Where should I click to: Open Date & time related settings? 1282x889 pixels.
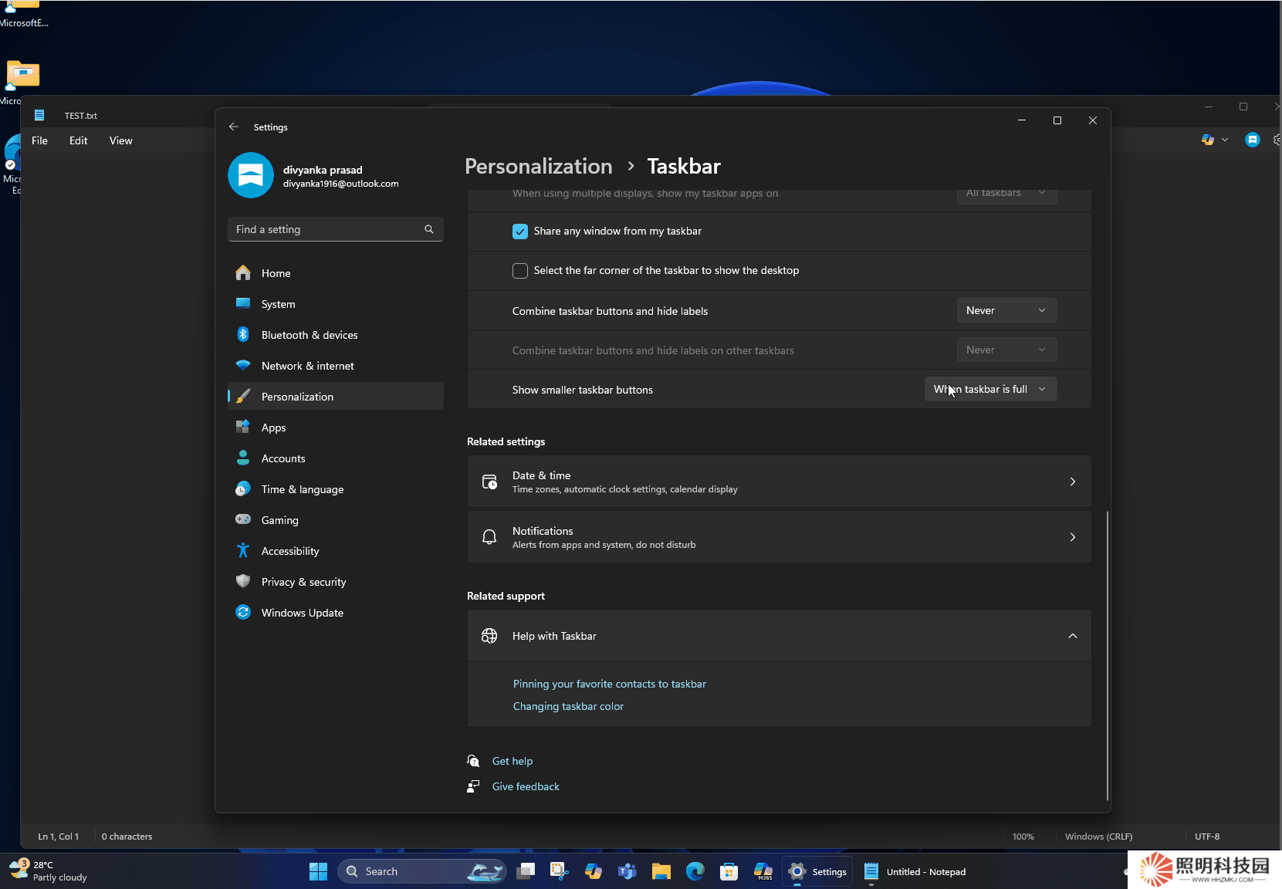pos(779,482)
